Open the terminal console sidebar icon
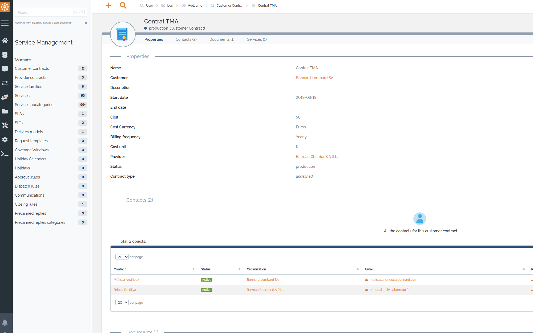 click(5, 154)
